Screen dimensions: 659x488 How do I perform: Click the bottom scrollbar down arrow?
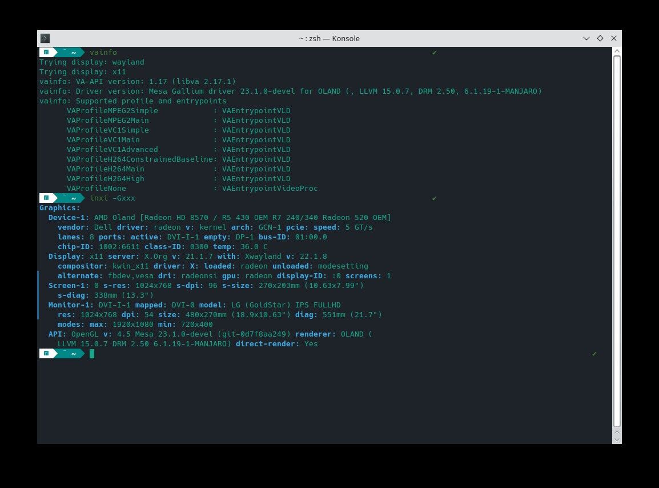coord(617,439)
